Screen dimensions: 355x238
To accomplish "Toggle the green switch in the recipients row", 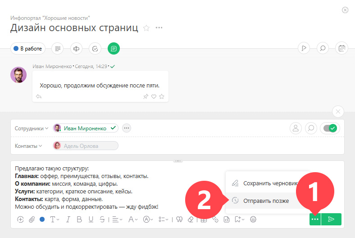I will [x=330, y=128].
